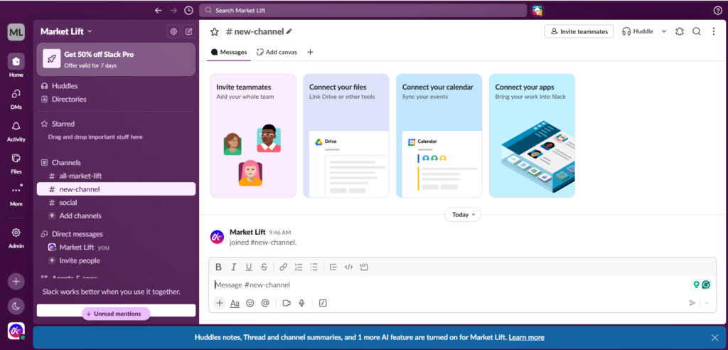Open the emoji picker

[x=250, y=303]
